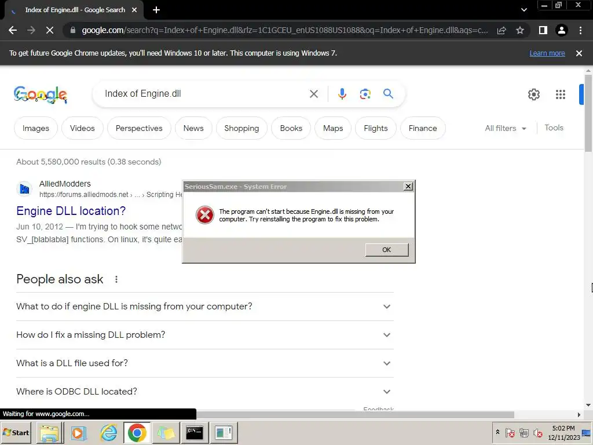Screen dimensions: 593x445
Task: Open the Engine DLL location? result
Action: (x=71, y=211)
